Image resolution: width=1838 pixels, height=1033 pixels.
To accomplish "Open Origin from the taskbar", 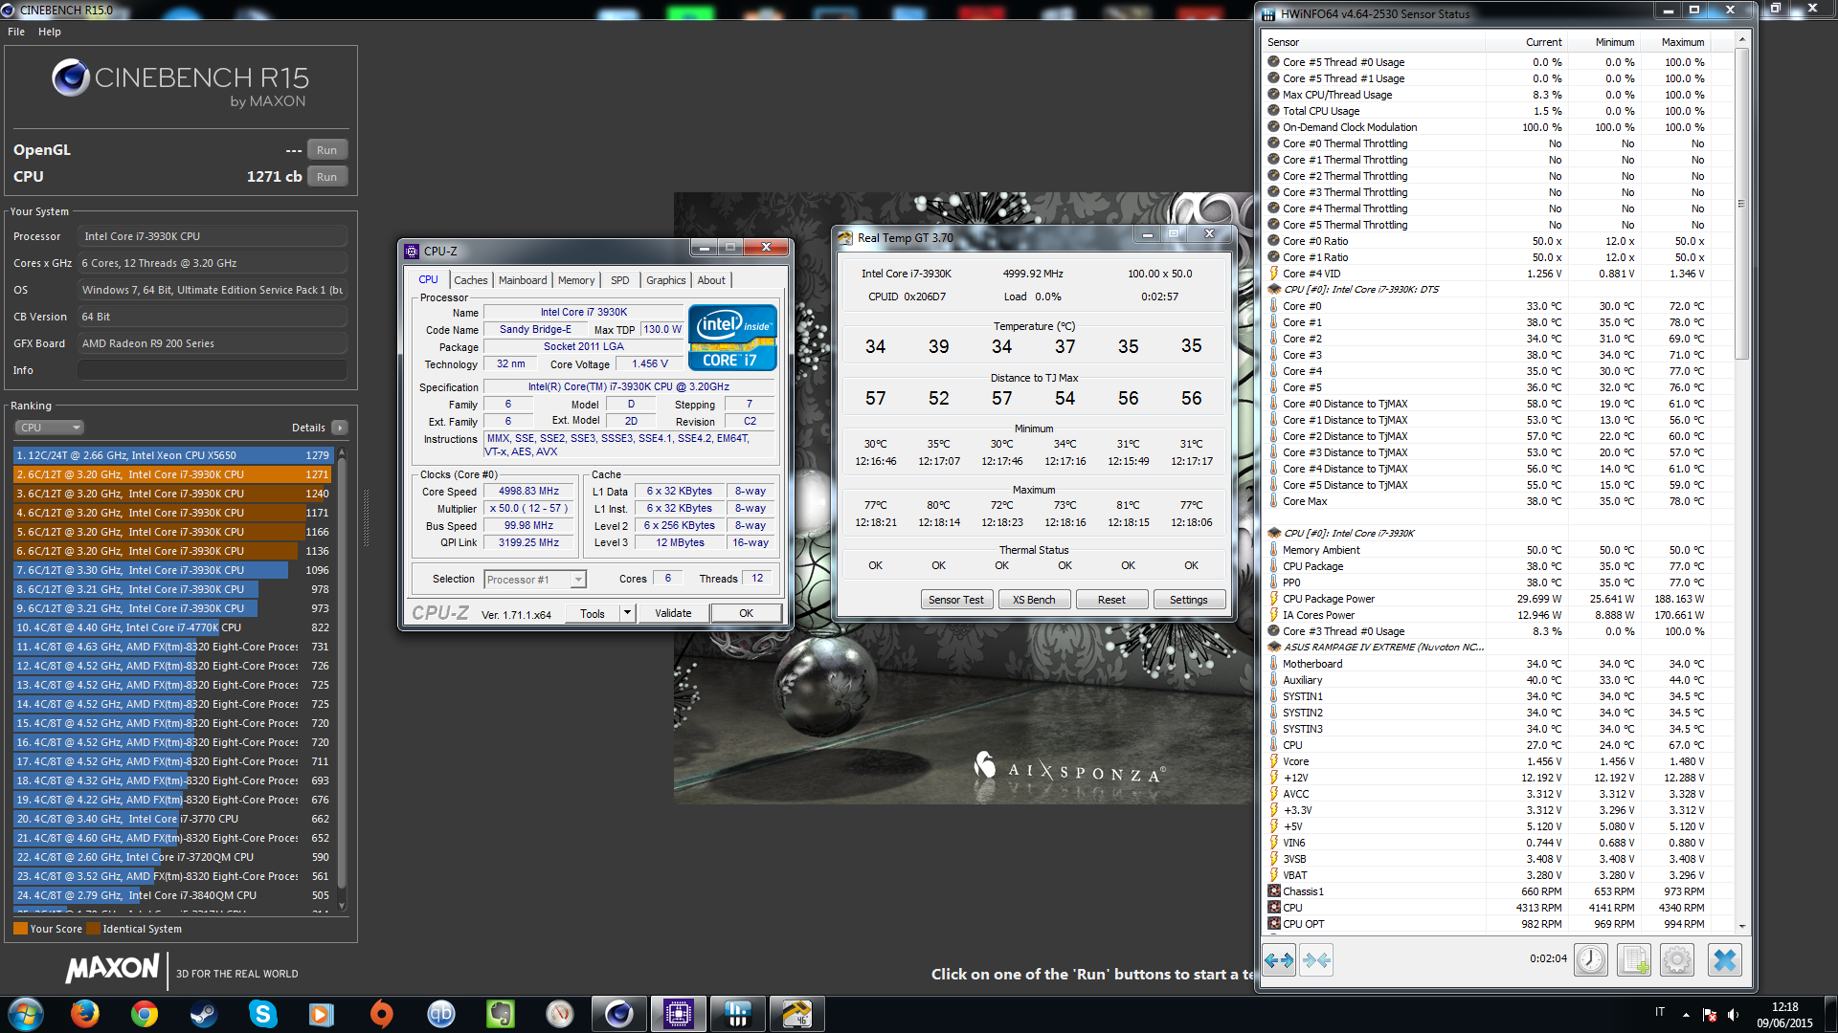I will (382, 1014).
